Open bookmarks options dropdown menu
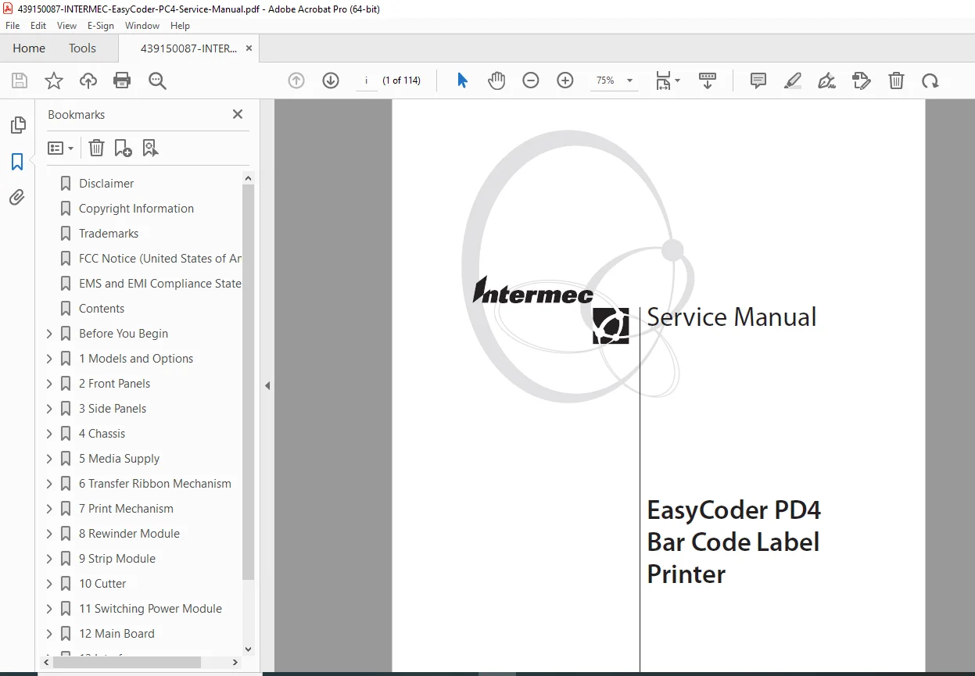This screenshot has width=975, height=676. 60,148
